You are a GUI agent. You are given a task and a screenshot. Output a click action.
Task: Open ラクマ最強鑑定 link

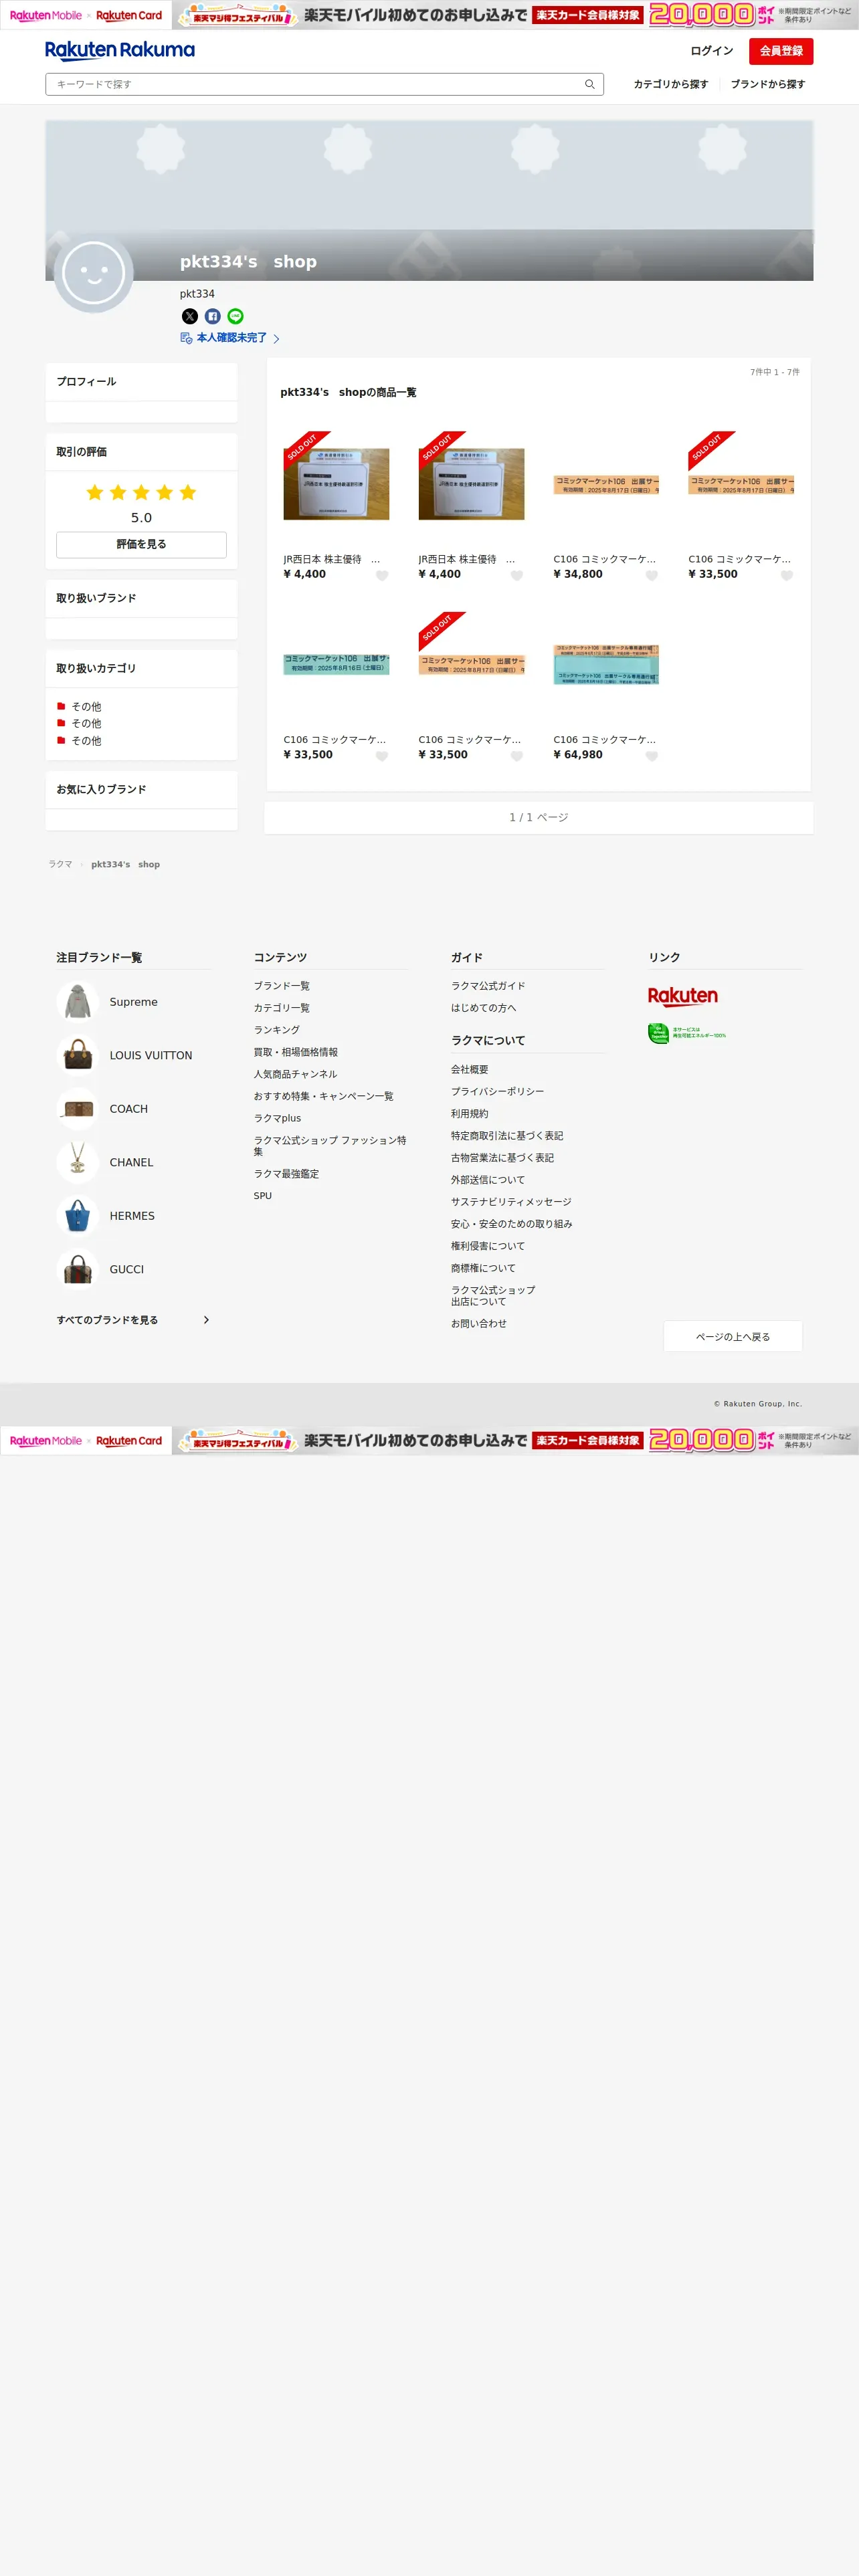(x=286, y=1174)
